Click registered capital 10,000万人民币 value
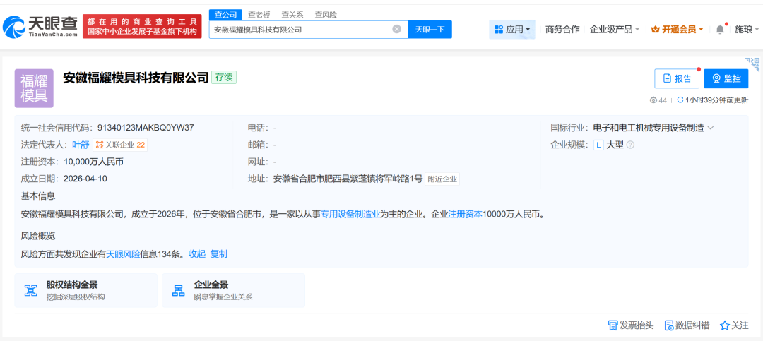Screen dimensions: 763x341 pyautogui.click(x=93, y=162)
